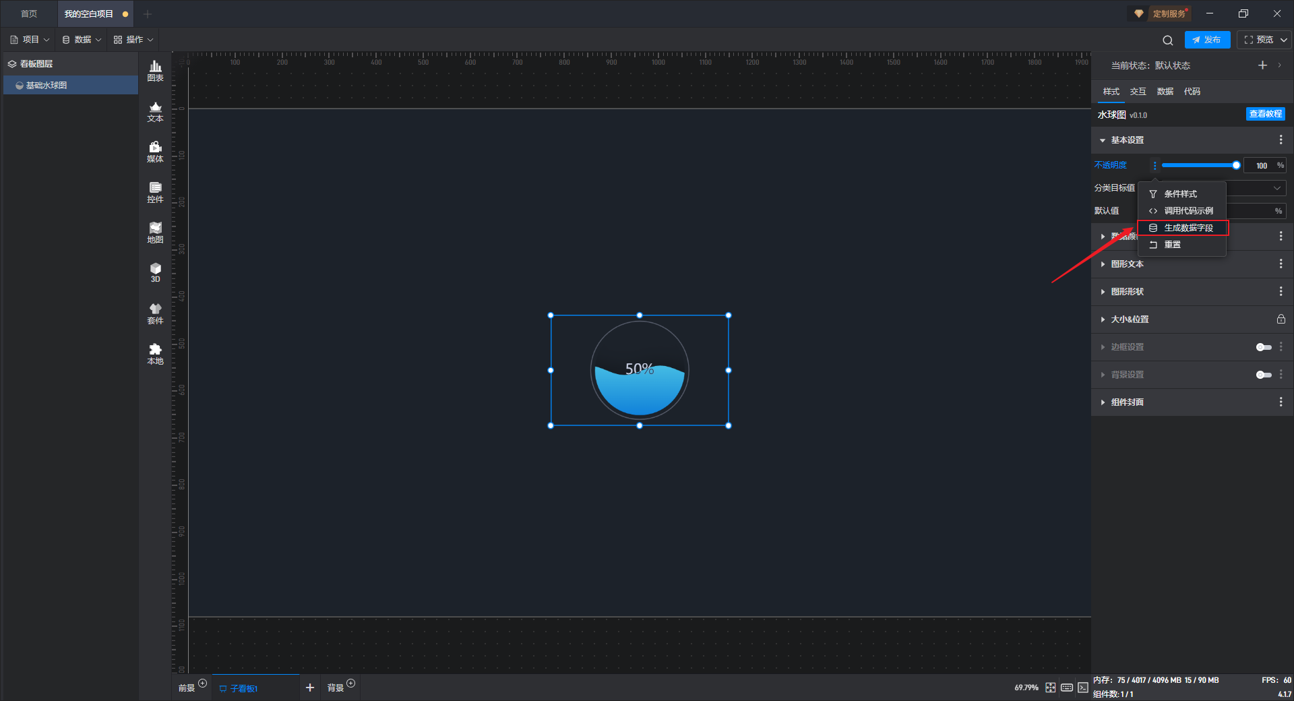
Task: Select 条件样式 from the context menu
Action: click(x=1181, y=193)
